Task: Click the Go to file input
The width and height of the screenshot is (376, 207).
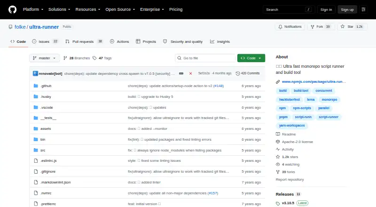Action: (205, 58)
